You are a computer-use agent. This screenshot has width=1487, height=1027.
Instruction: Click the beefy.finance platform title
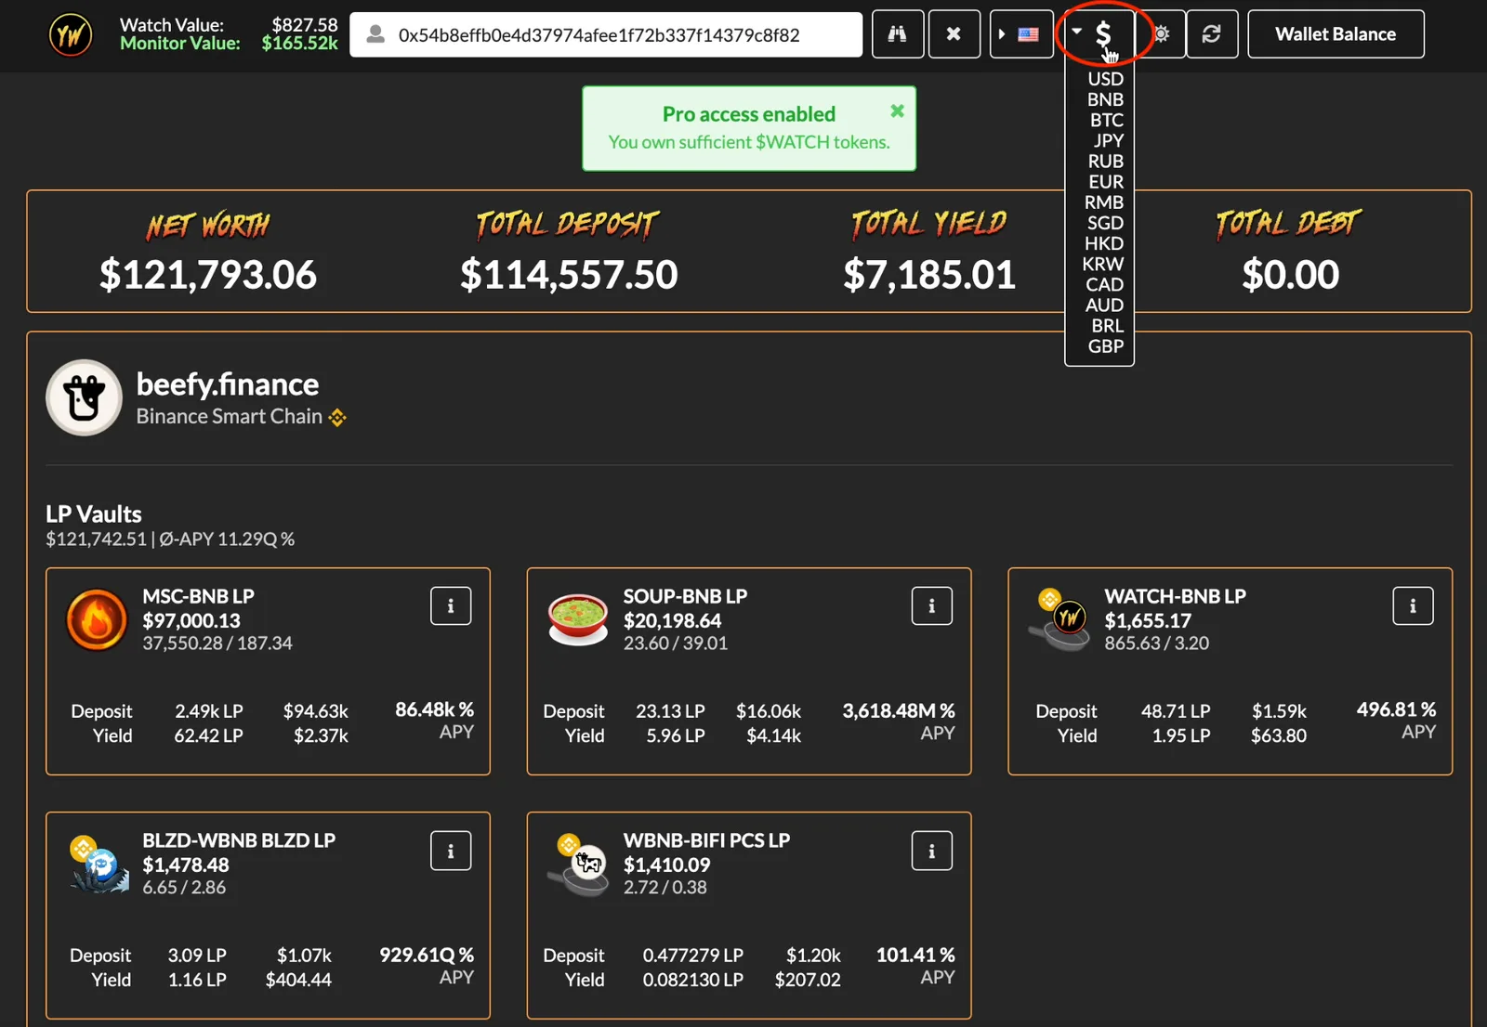[228, 383]
